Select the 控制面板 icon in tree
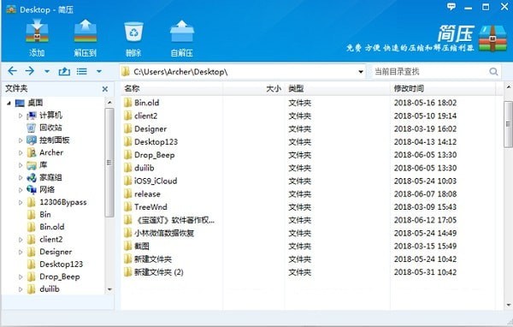 (32, 140)
